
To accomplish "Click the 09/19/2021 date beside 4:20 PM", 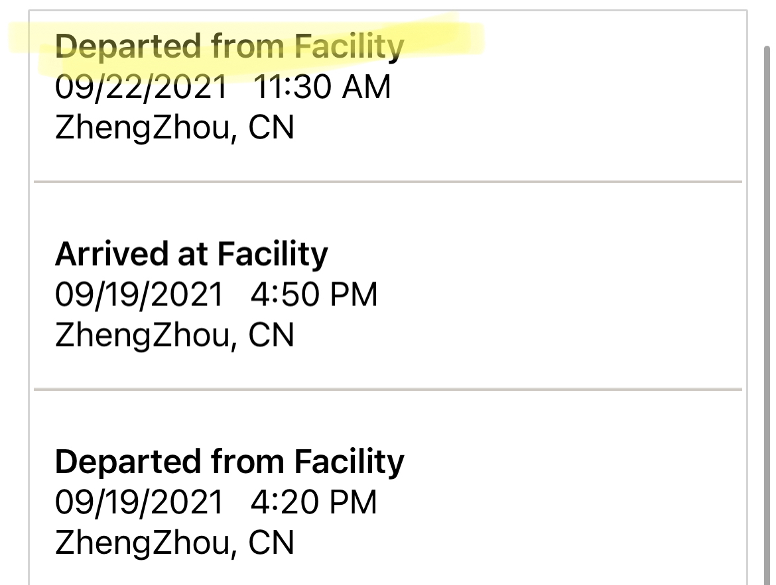I will point(139,502).
